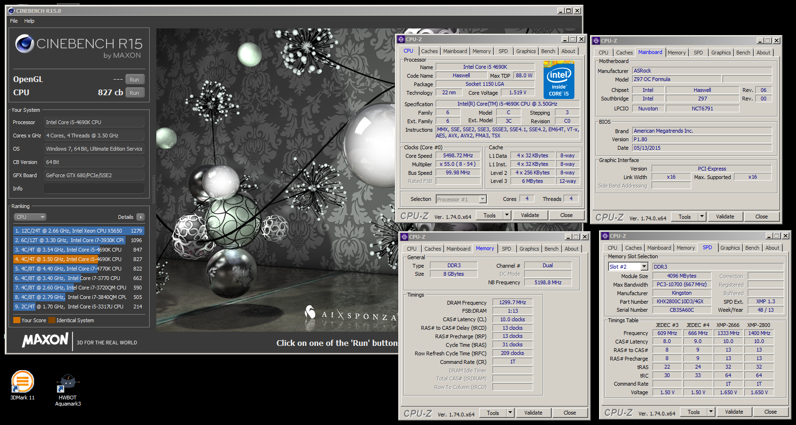796x425 pixels.
Task: Switch to Mainboard tab in CPU-Z Memory window
Action: [458, 249]
